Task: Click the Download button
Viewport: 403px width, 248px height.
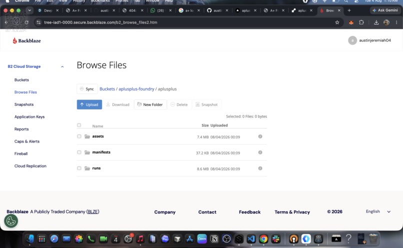Action: (117, 104)
